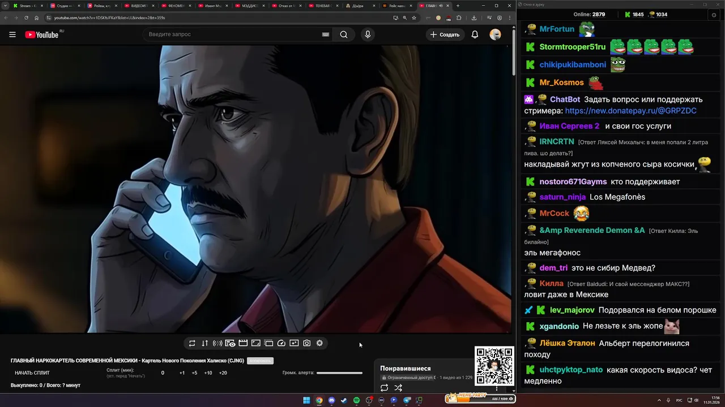Screen dimensions: 725x407
Task: Click the dashed-window icon in player toolbar
Action: 268,343
